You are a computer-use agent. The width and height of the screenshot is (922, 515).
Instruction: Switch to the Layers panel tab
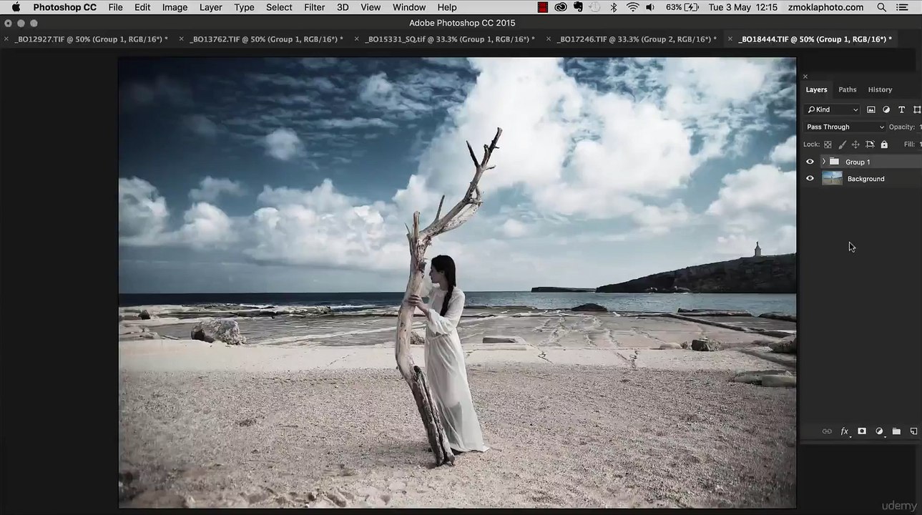[x=816, y=89]
